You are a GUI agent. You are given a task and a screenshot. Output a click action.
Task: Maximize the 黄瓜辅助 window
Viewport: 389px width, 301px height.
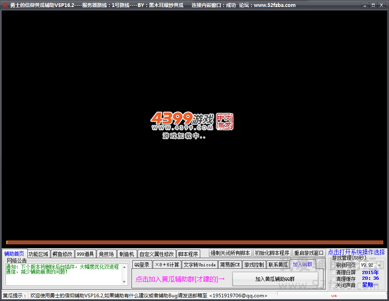pos(373,5)
